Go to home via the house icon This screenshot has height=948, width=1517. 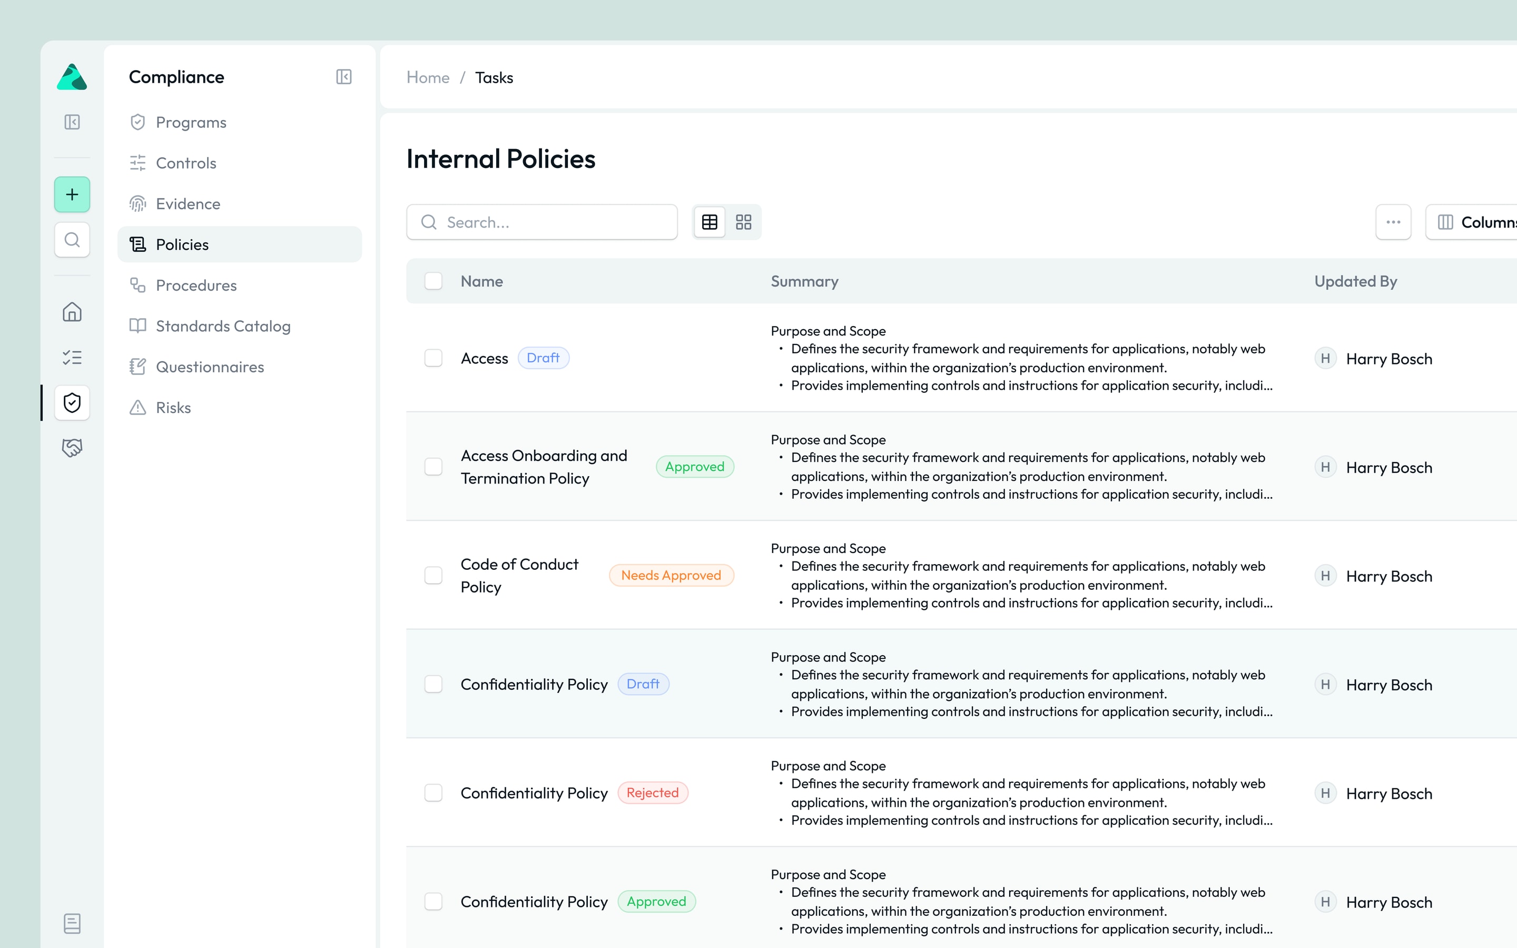pos(72,312)
